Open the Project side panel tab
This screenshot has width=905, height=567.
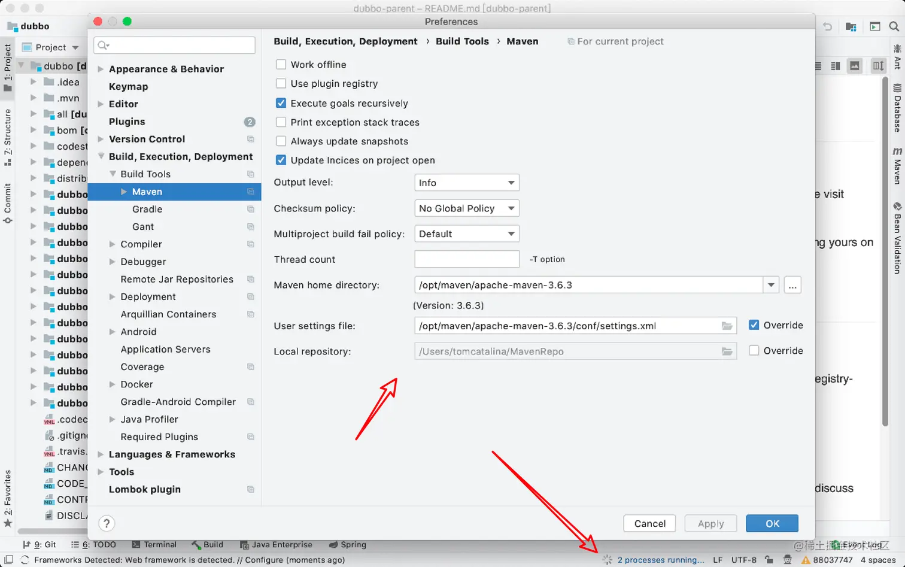7,68
